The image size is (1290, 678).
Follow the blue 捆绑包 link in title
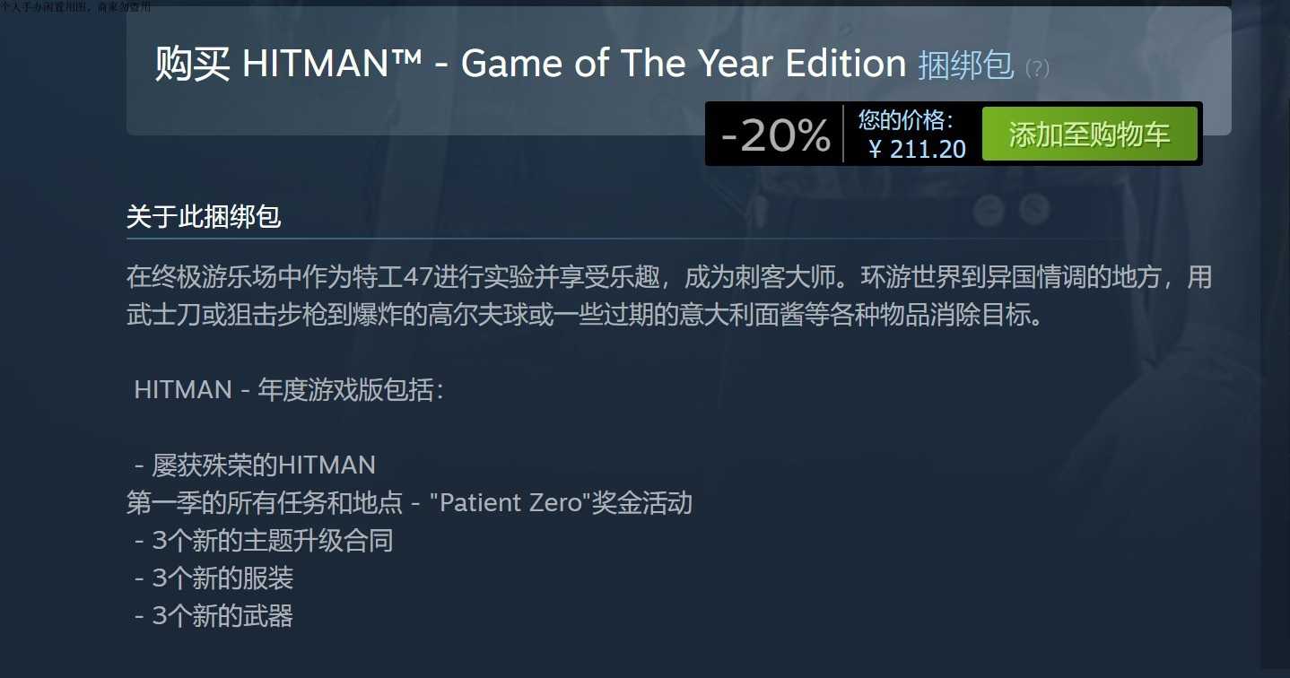(x=965, y=65)
